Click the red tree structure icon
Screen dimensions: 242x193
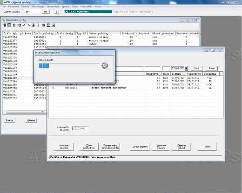(34, 25)
